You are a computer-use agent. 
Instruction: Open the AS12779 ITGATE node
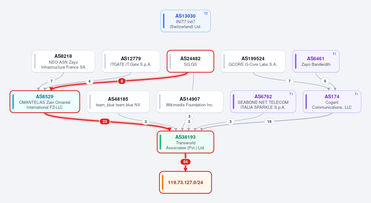click(x=131, y=61)
